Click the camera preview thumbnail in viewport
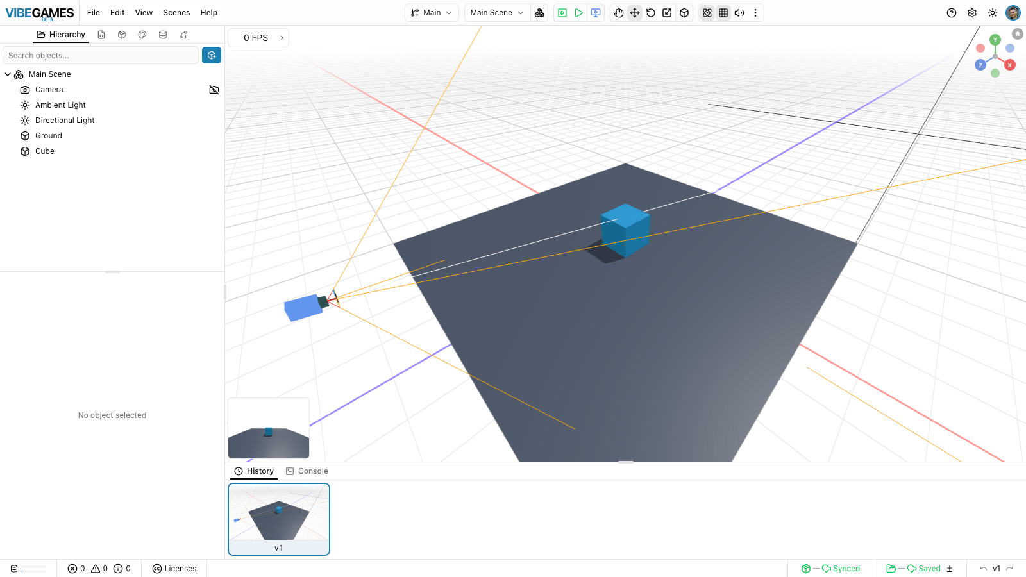This screenshot has width=1026, height=577. (269, 428)
